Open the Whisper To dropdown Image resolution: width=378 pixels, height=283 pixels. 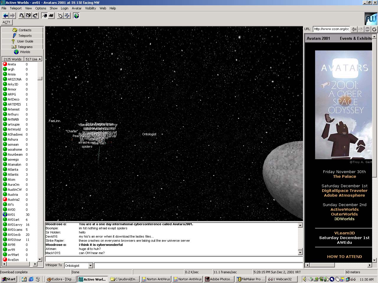click(90, 266)
